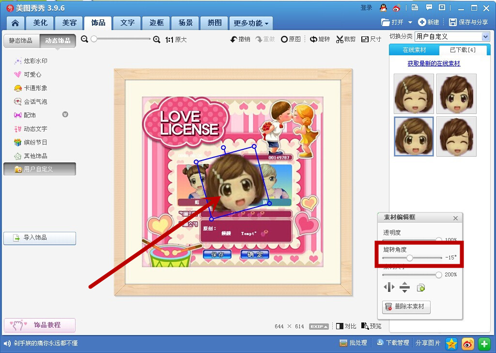The height and width of the screenshot is (353, 496).
Task: Click the 导入饰品 button
Action: 40,238
